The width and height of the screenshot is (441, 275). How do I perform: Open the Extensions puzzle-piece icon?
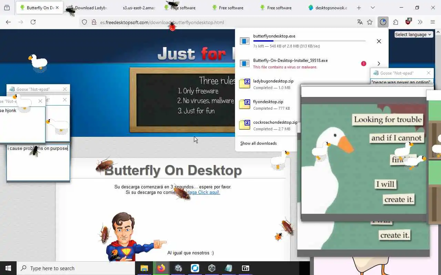396,22
